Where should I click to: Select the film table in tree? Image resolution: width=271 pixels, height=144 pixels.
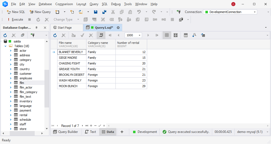[22, 83]
